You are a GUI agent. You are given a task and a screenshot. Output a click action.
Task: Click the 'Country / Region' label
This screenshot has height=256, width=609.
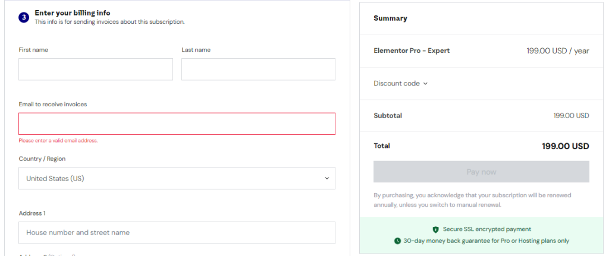pos(42,159)
